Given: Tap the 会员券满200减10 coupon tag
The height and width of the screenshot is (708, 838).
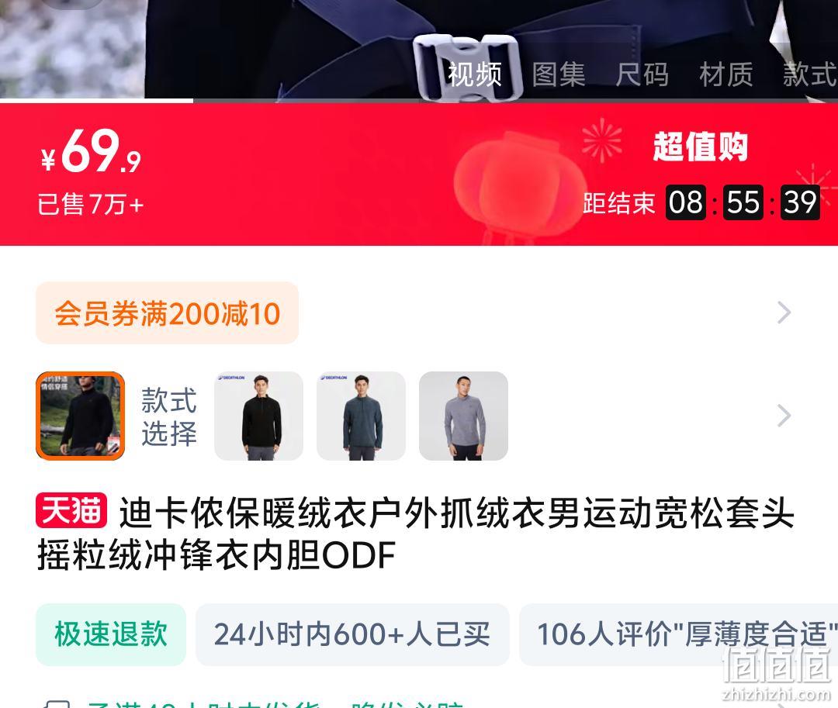Looking at the screenshot, I should pos(168,313).
